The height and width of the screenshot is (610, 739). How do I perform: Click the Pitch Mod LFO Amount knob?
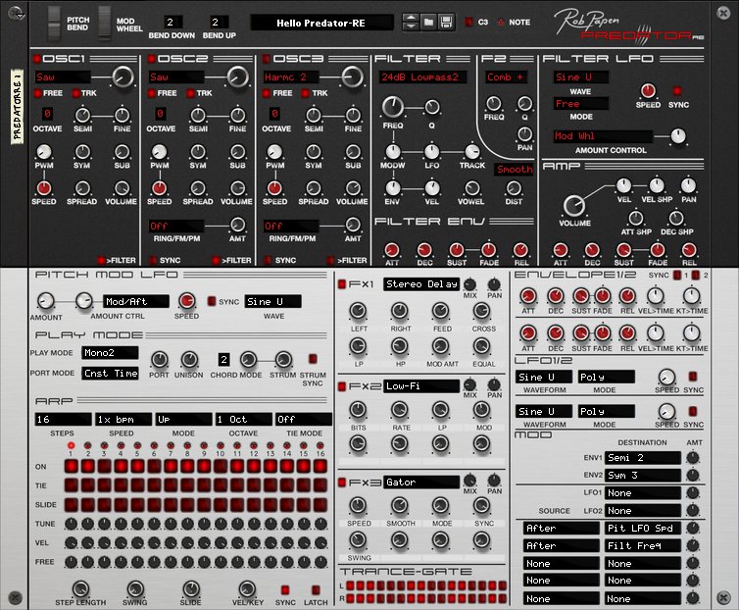click(x=46, y=301)
